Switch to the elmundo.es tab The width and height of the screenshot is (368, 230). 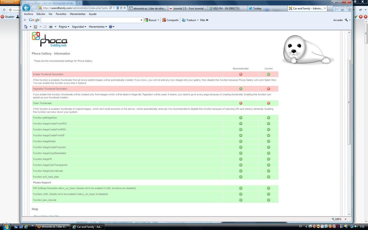[x=148, y=8]
